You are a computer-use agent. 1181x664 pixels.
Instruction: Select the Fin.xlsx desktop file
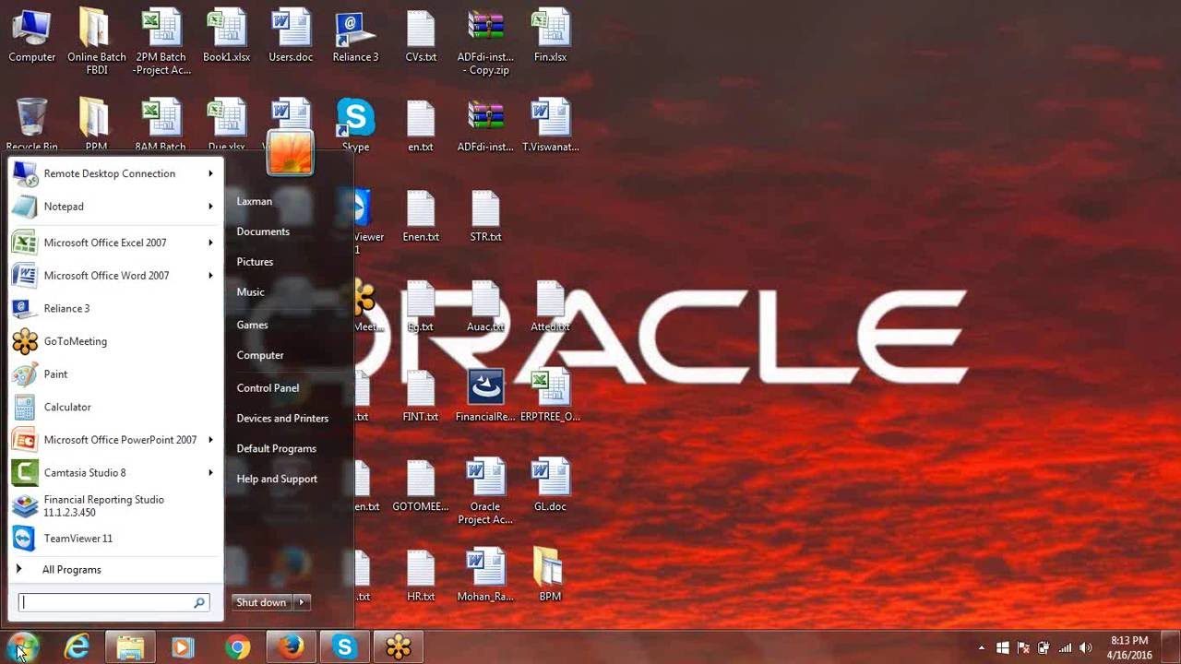click(x=550, y=37)
